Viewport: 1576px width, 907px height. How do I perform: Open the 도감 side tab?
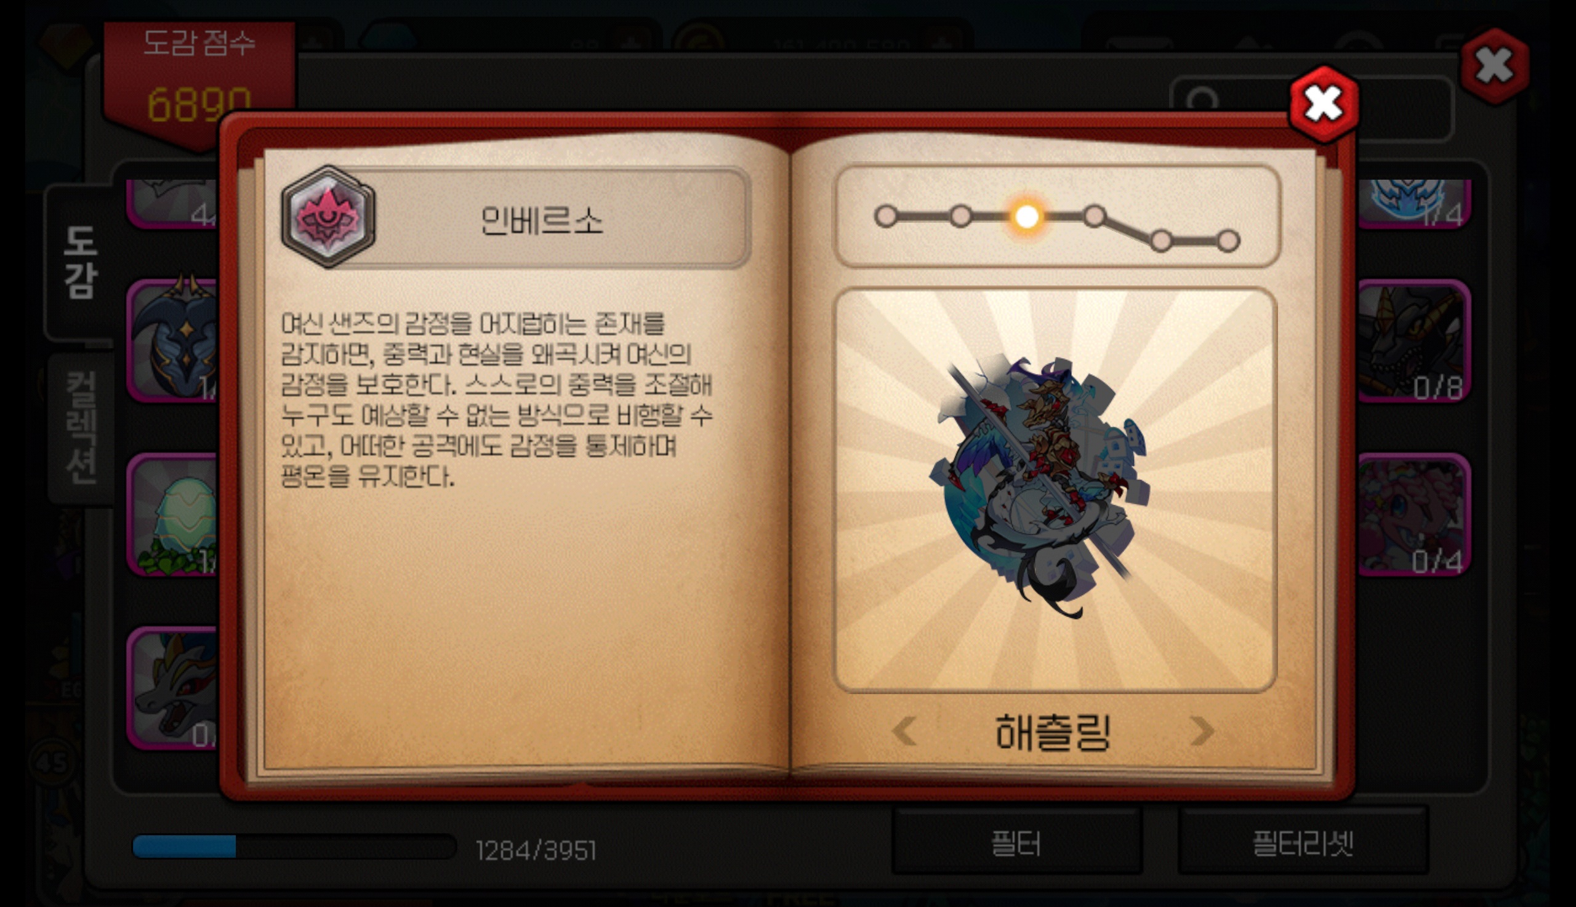(80, 262)
